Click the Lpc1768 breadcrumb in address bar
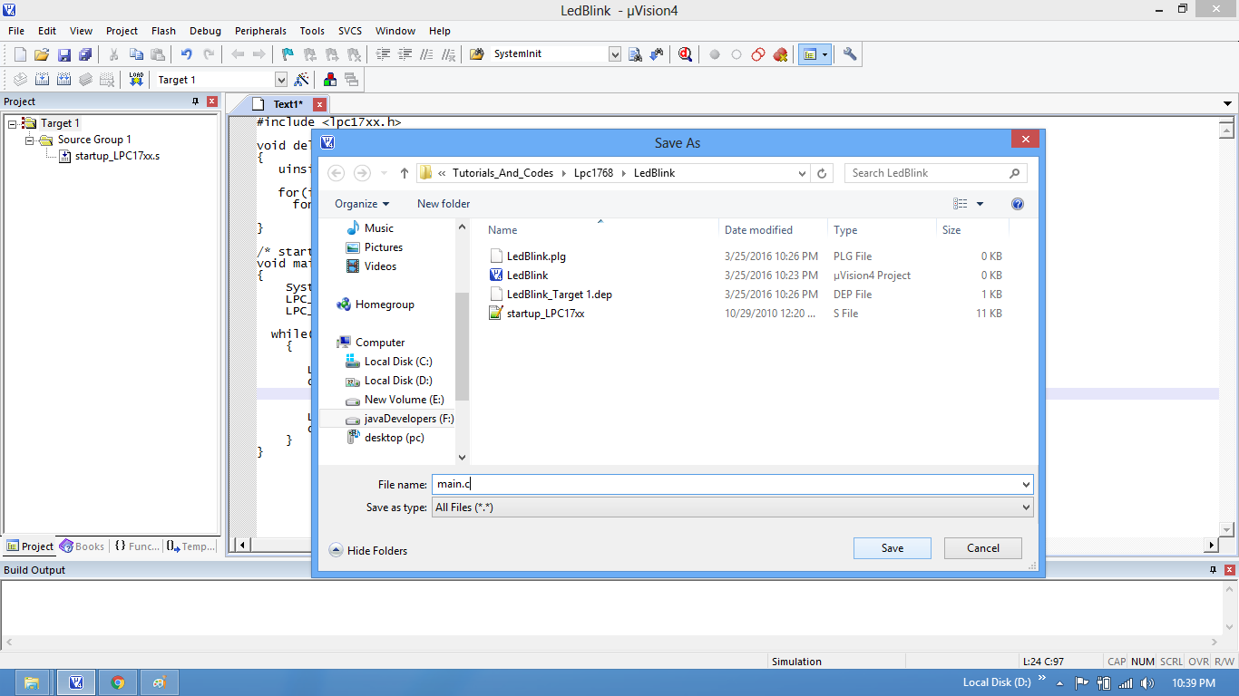 (594, 173)
